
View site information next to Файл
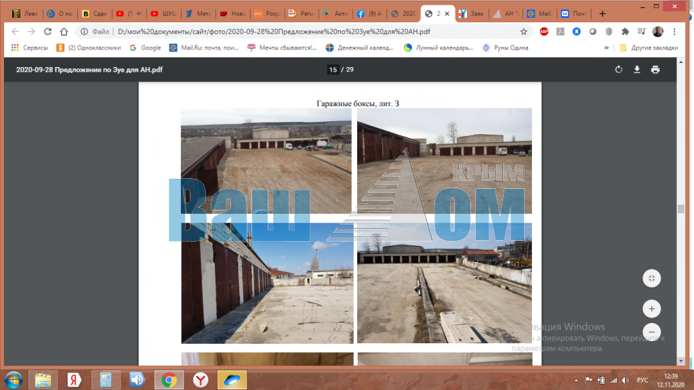tap(84, 31)
